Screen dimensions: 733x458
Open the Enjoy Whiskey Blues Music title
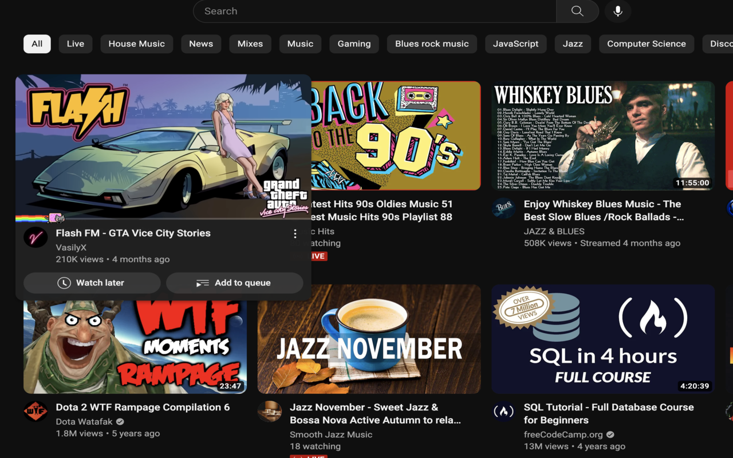coord(604,211)
